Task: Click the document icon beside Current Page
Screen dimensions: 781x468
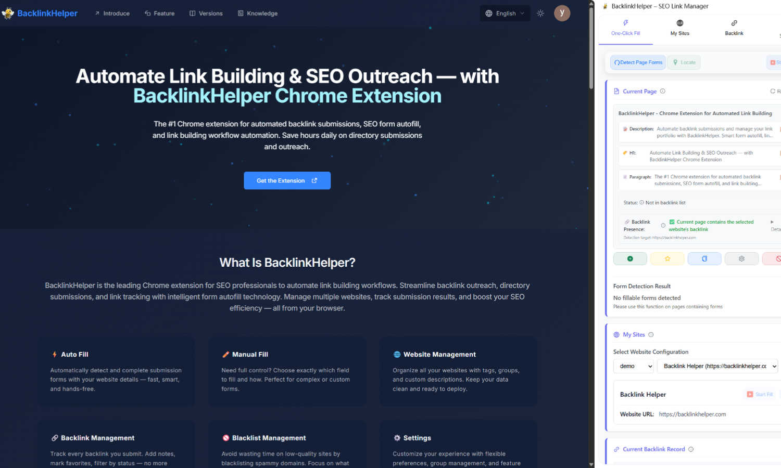Action: tap(616, 91)
